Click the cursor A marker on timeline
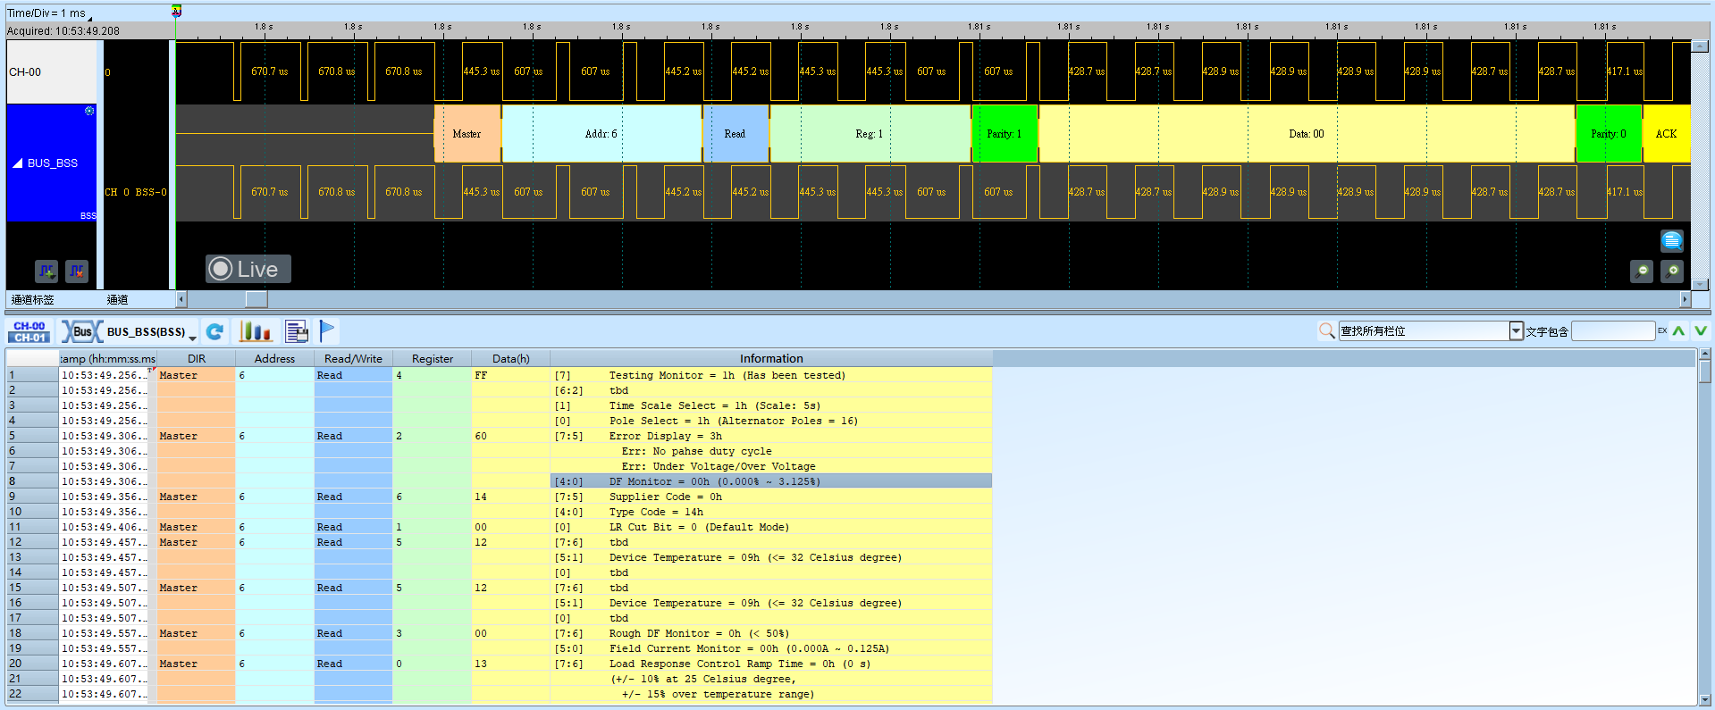 click(x=176, y=11)
